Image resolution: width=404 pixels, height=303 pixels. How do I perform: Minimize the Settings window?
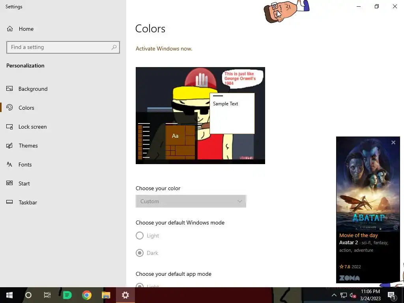coord(358,6)
